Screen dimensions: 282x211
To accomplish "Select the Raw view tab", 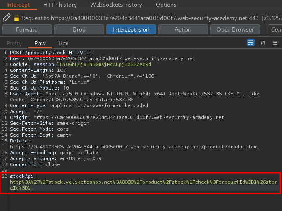I will point(40,43).
